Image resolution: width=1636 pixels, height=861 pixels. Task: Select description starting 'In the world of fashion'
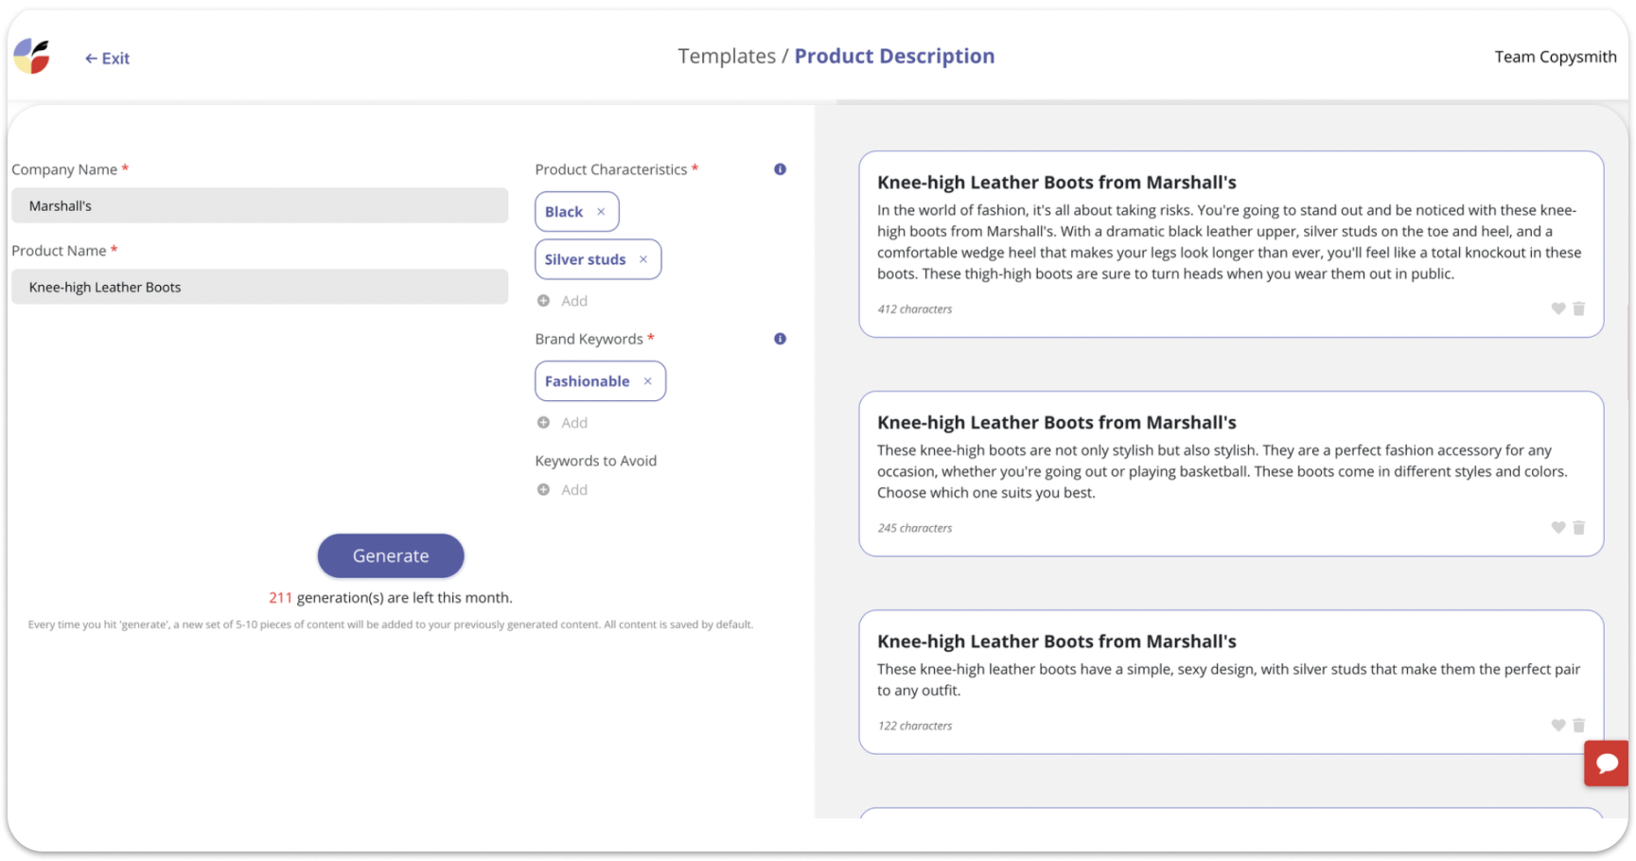1231,244
